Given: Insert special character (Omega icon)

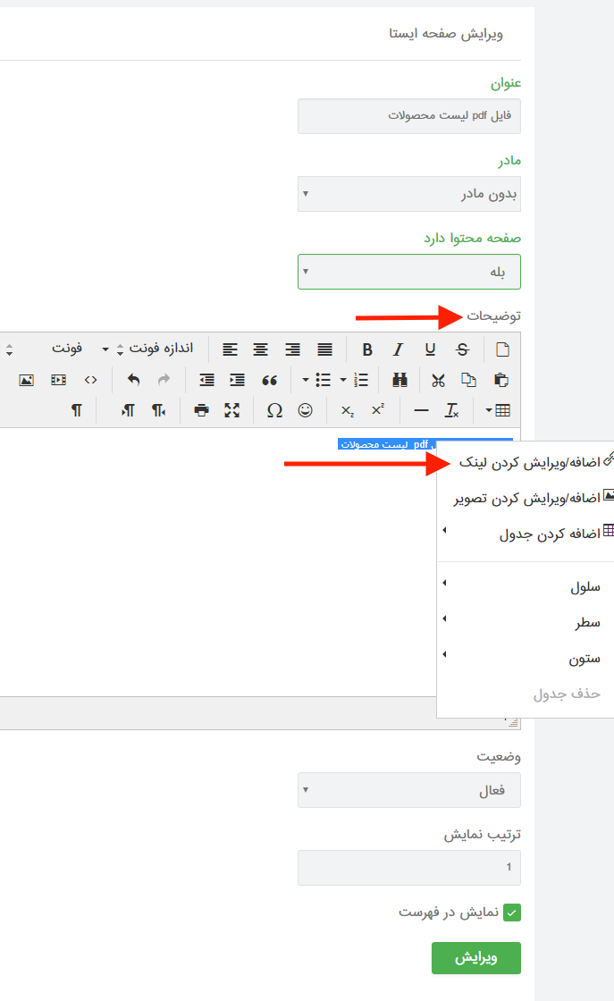Looking at the screenshot, I should point(274,410).
